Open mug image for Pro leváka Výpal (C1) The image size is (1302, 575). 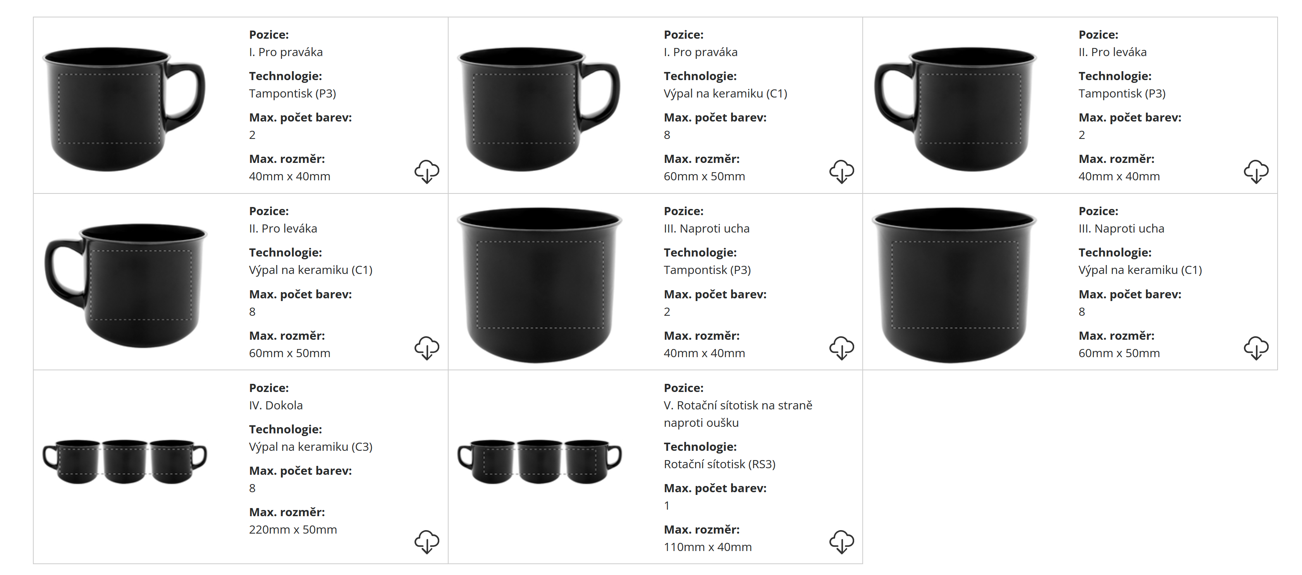pos(126,285)
